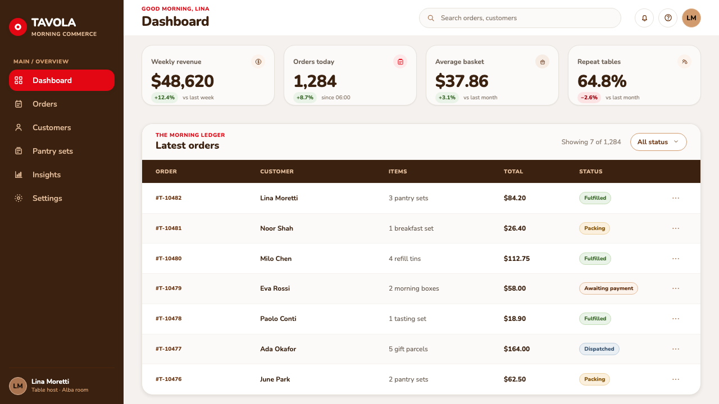The height and width of the screenshot is (404, 719).
Task: Click the Weekly revenue dollar icon
Action: tap(258, 62)
